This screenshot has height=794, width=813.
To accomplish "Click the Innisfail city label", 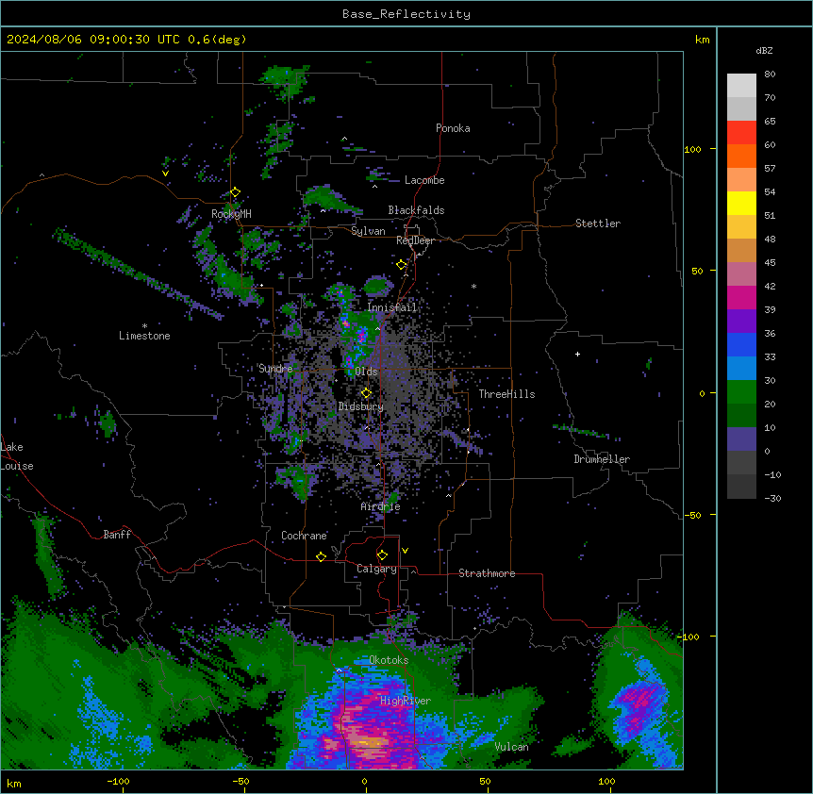I will pos(392,307).
